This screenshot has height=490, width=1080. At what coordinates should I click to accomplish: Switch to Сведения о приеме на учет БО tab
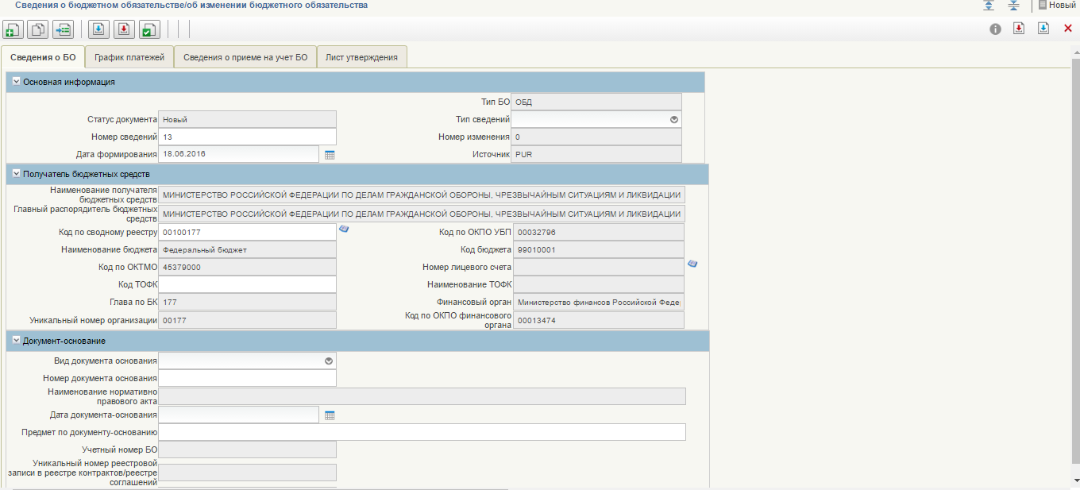[245, 57]
